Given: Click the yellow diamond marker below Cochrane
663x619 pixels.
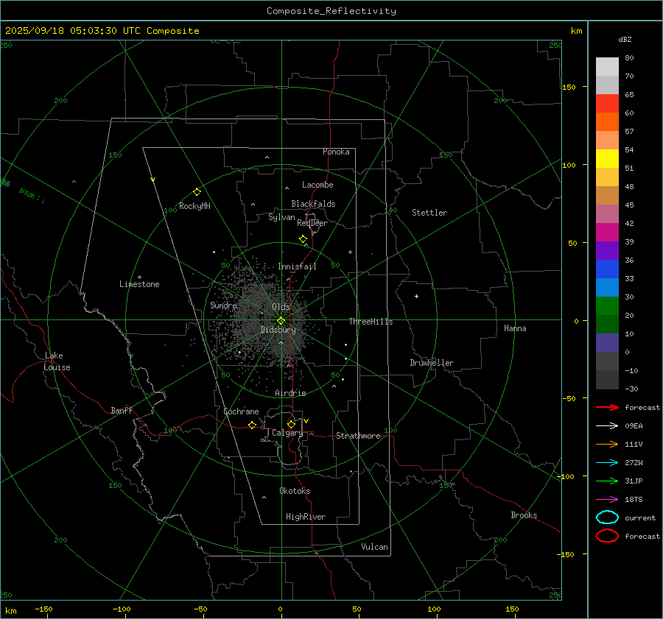Looking at the screenshot, I should [252, 425].
